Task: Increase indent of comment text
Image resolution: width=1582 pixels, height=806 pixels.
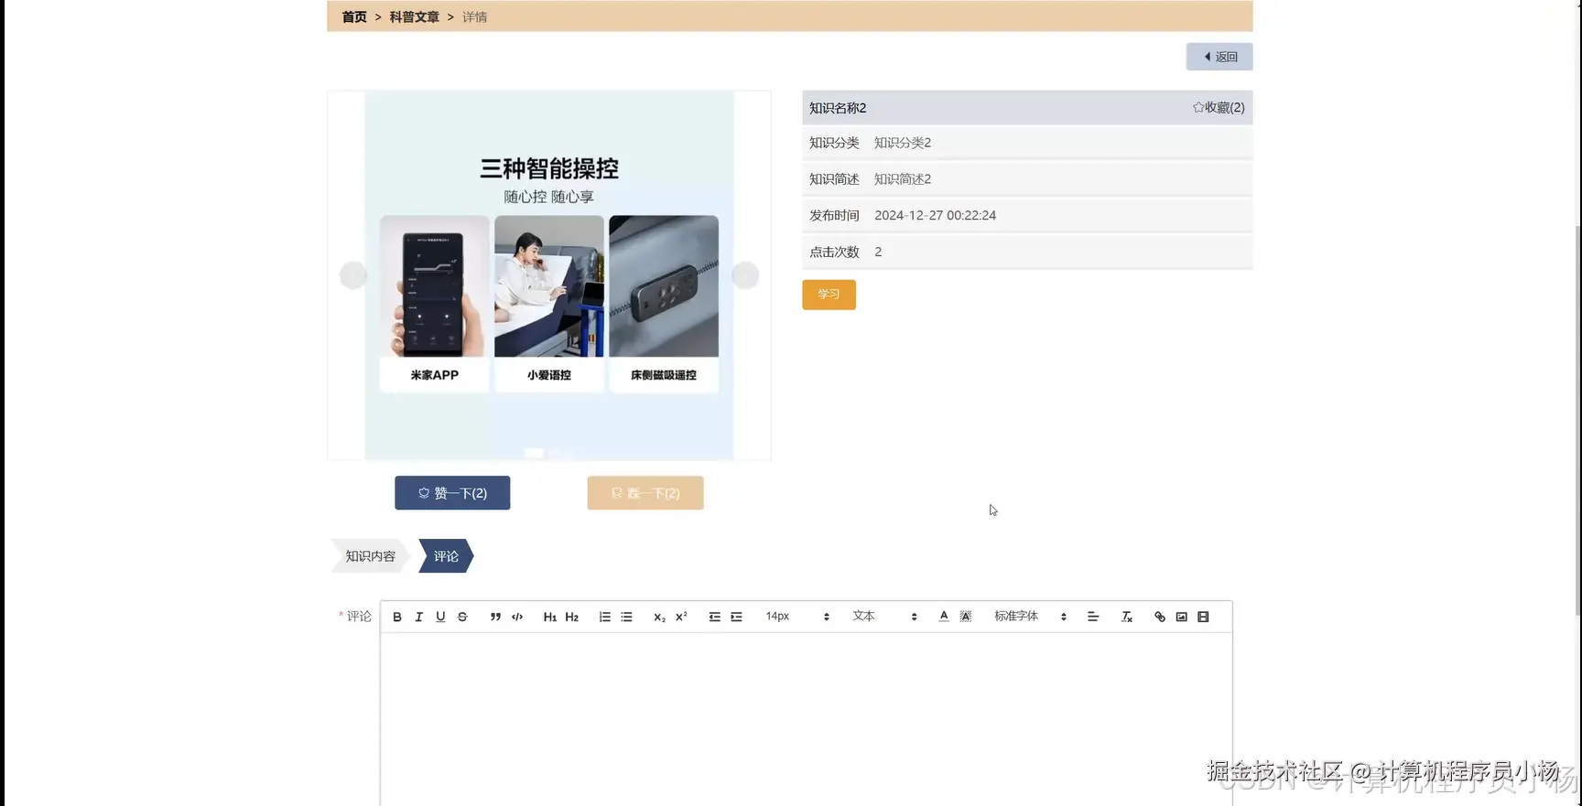Action: (x=736, y=617)
